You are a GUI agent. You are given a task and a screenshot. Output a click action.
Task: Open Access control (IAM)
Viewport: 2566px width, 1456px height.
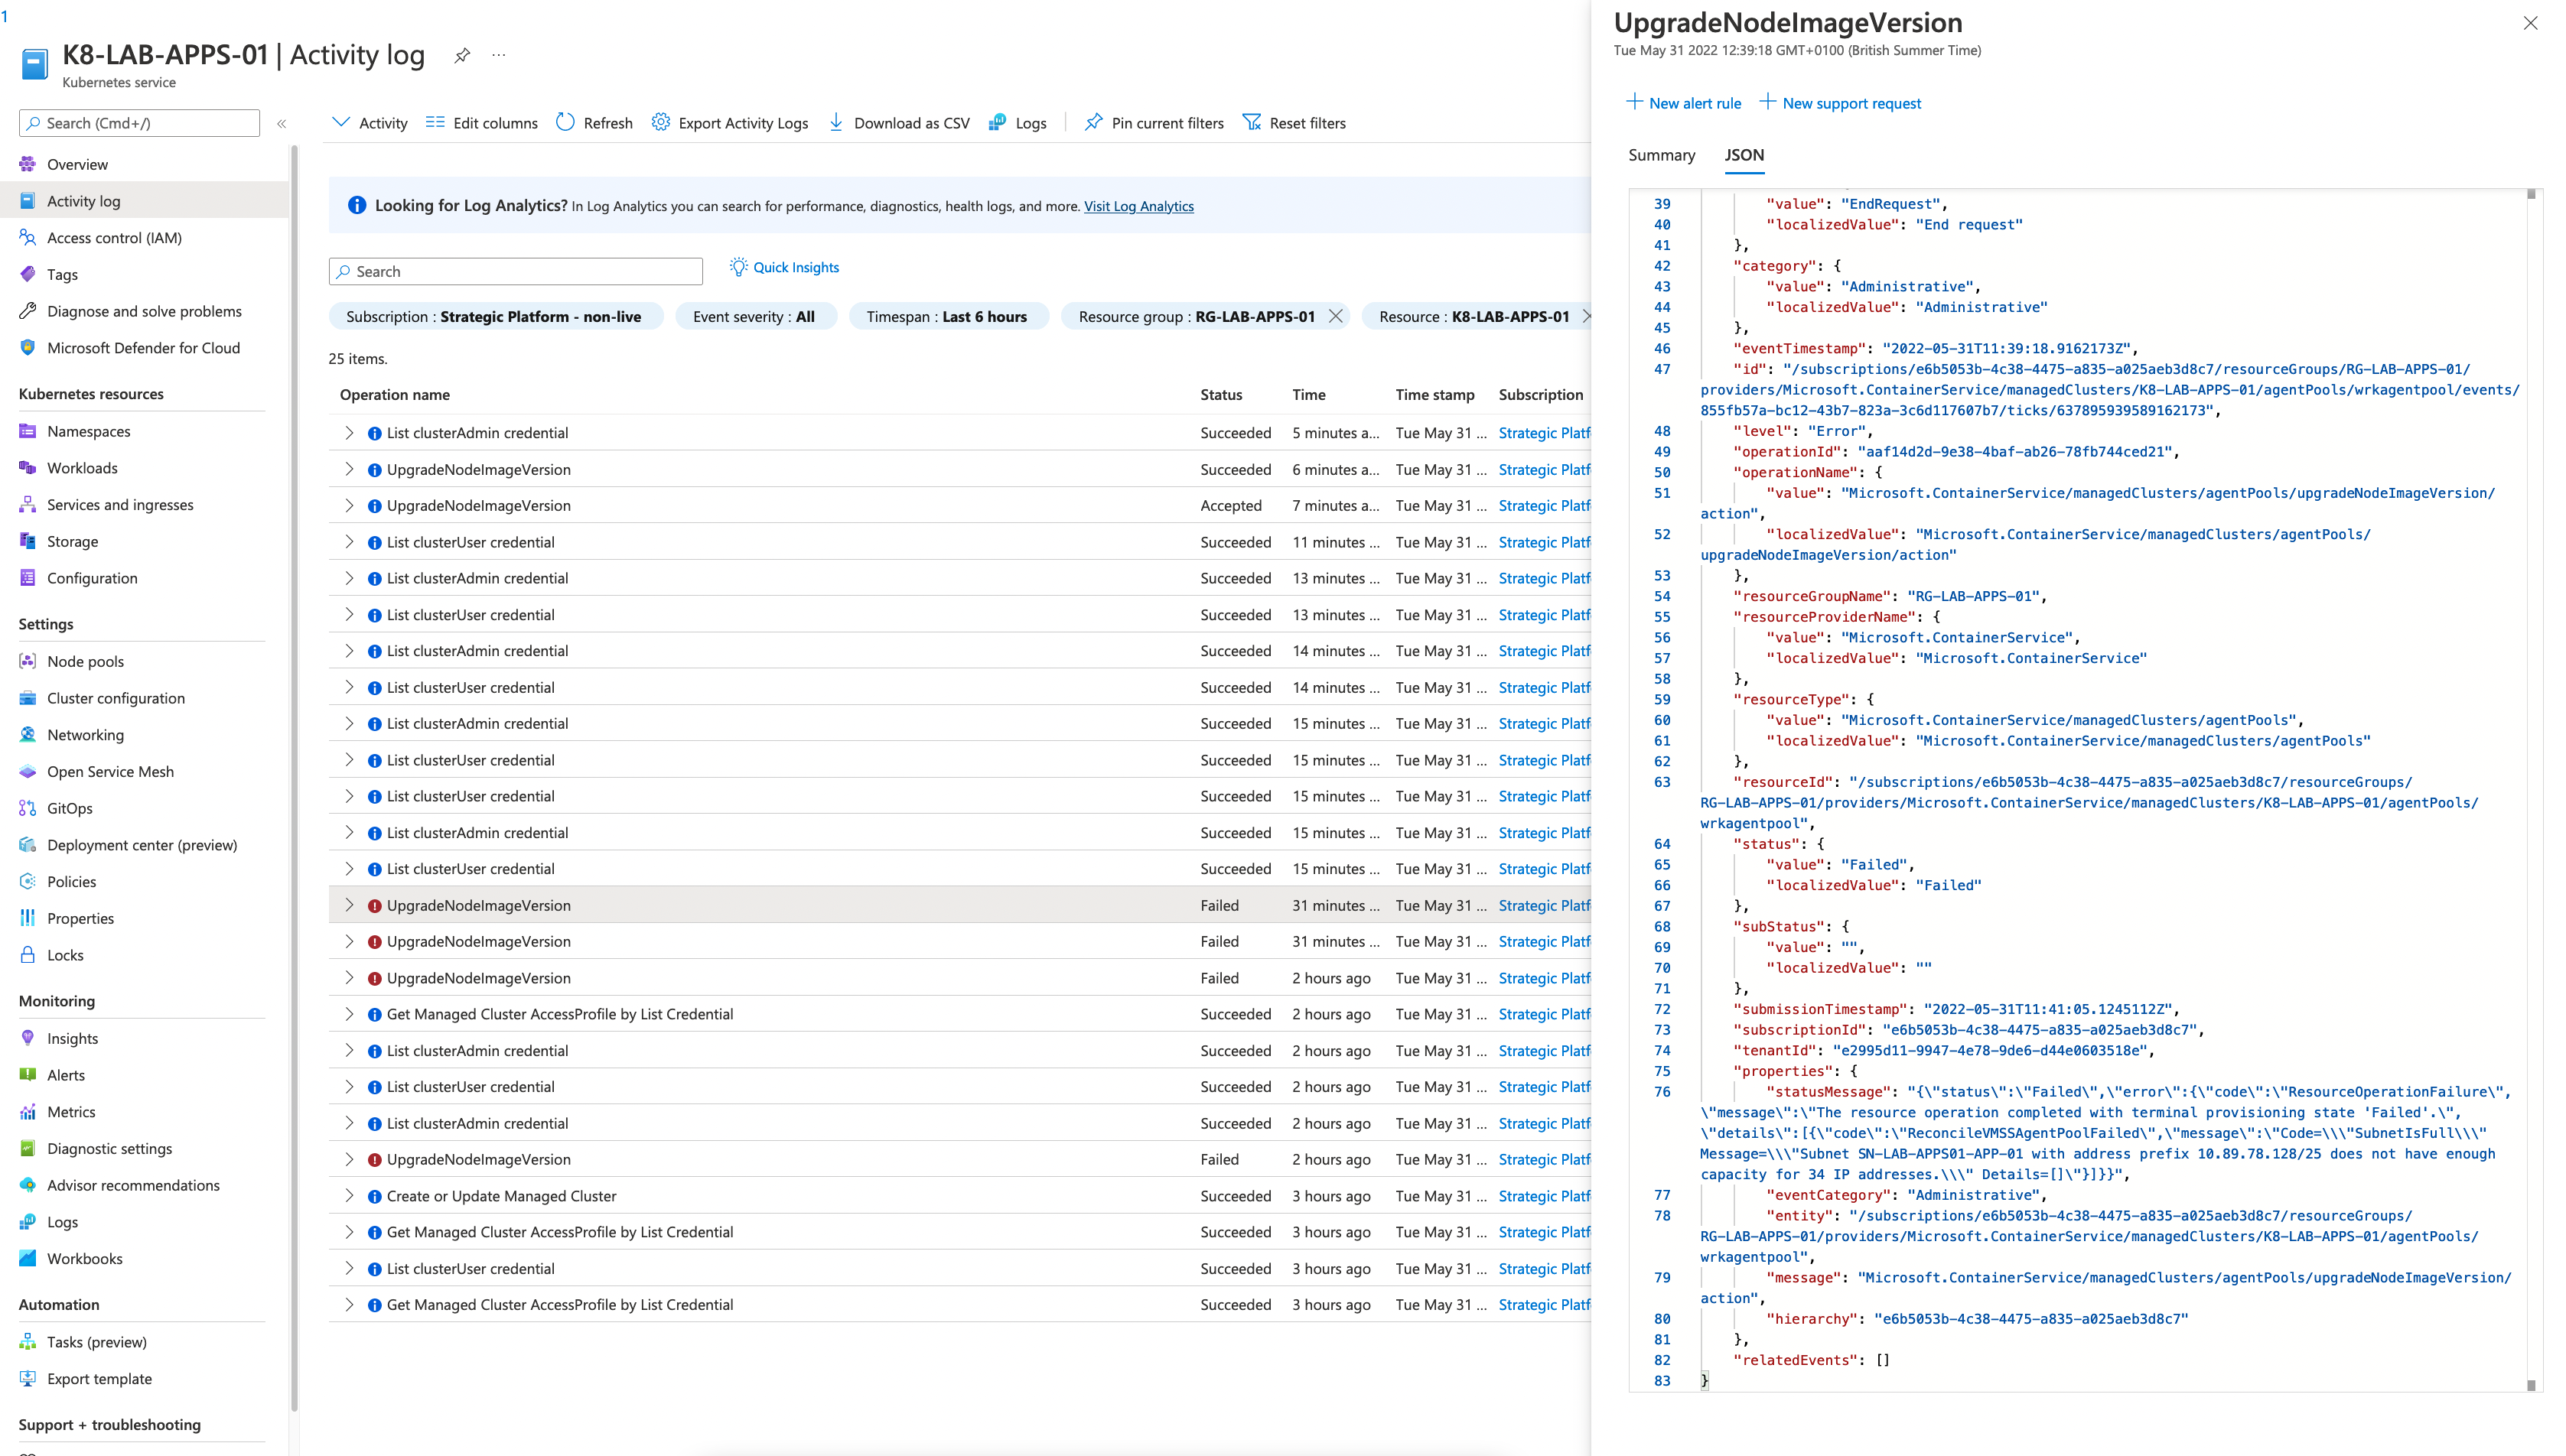tap(114, 238)
